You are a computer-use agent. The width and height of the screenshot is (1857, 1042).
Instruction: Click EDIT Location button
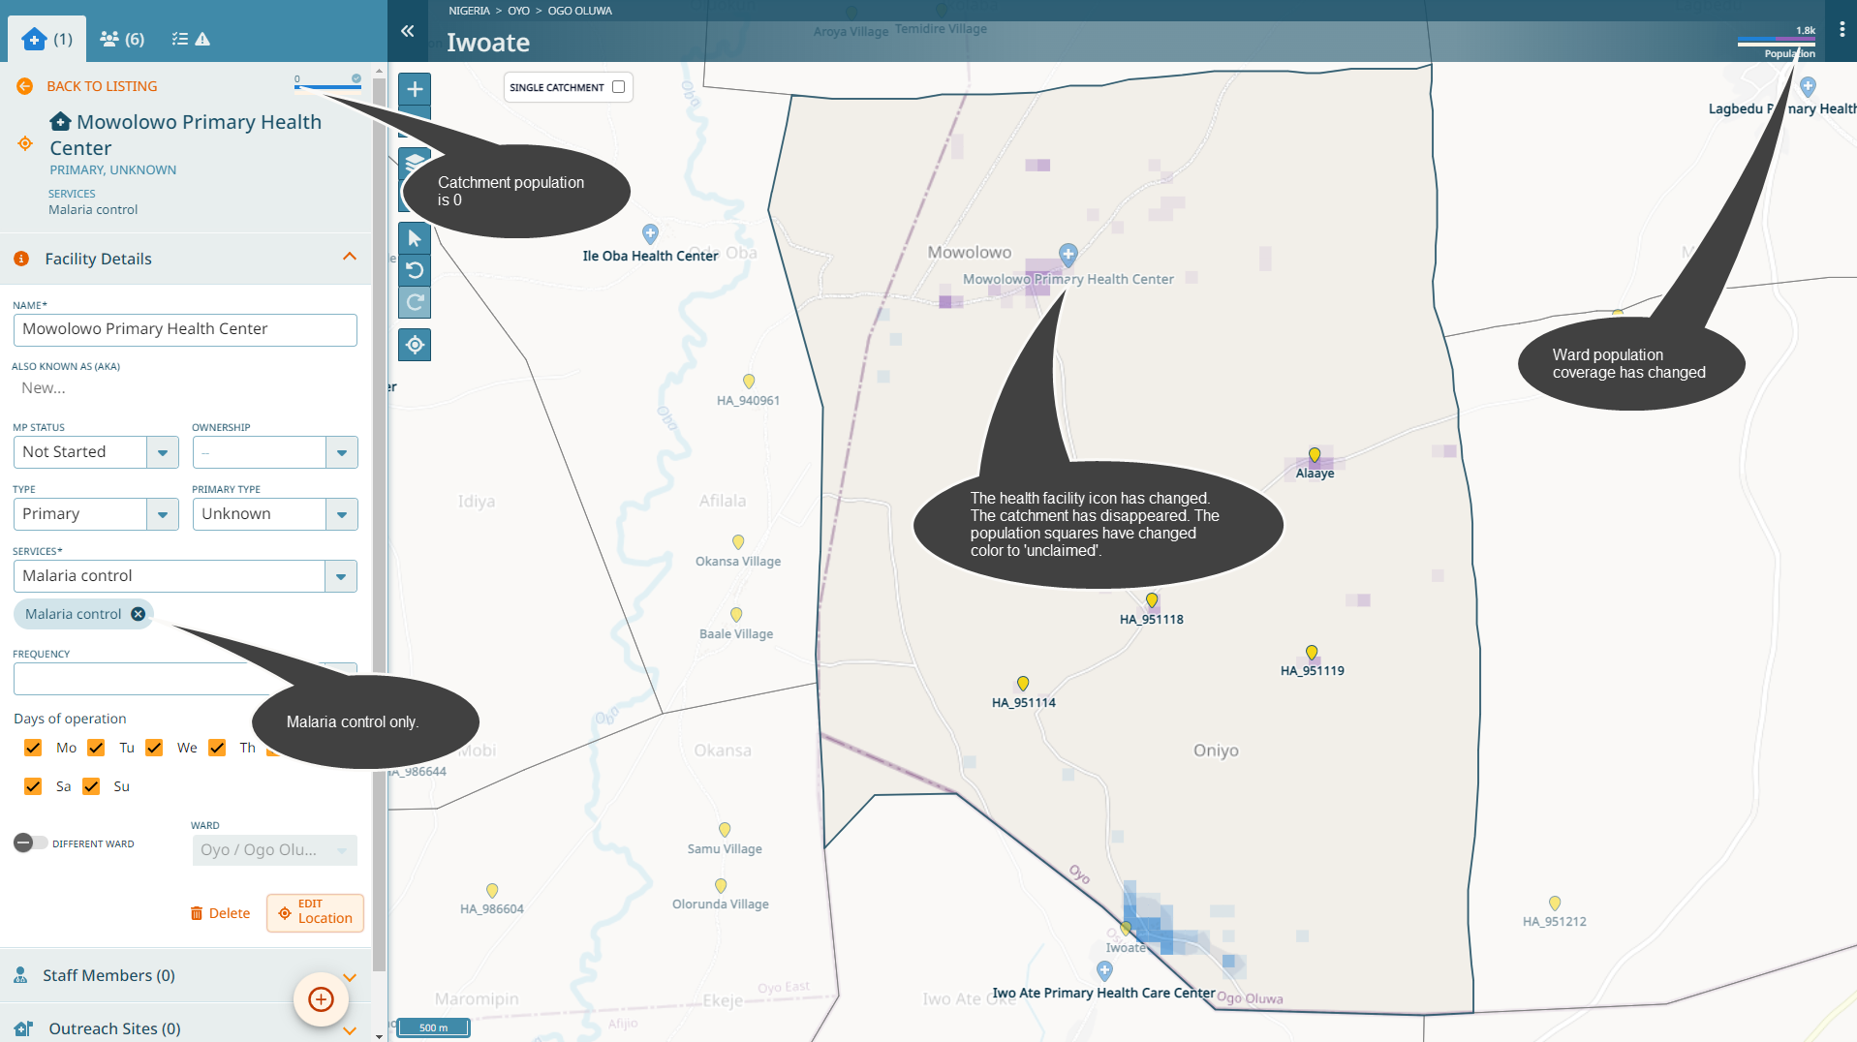315,912
